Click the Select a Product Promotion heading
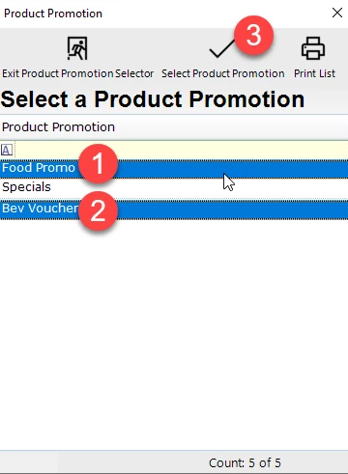This screenshot has width=348, height=474. [x=153, y=99]
